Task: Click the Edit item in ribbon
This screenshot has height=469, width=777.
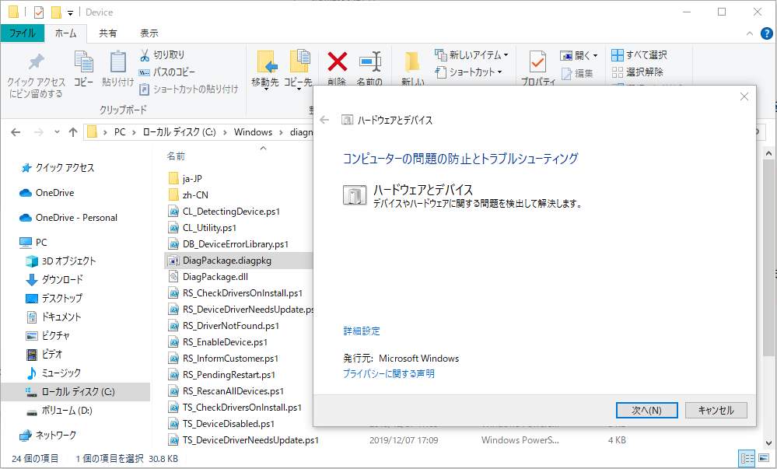Action: (x=577, y=73)
